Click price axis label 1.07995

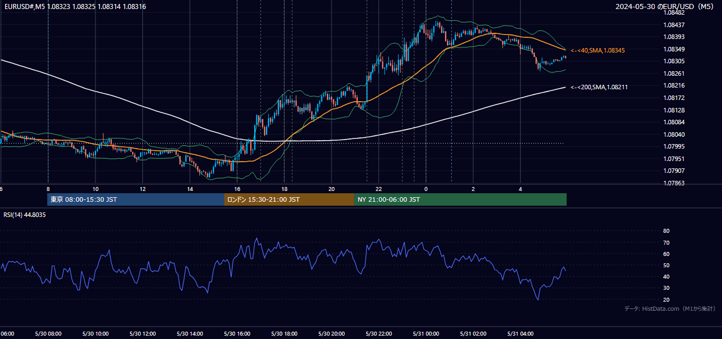(674, 146)
